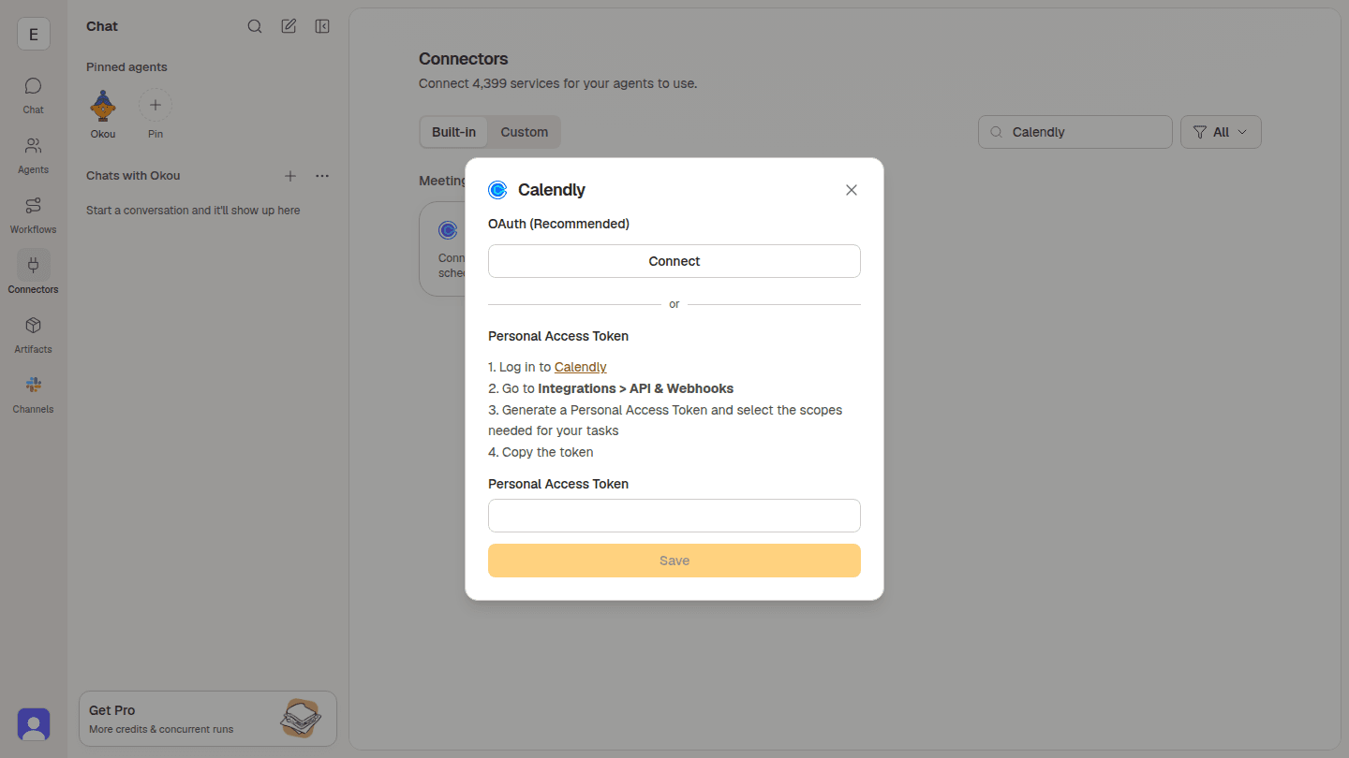The height and width of the screenshot is (758, 1349).
Task: Open the pinned Okou agent
Action: 103,114
